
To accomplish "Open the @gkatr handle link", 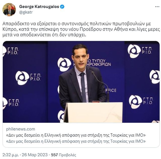I will [26, 12].
